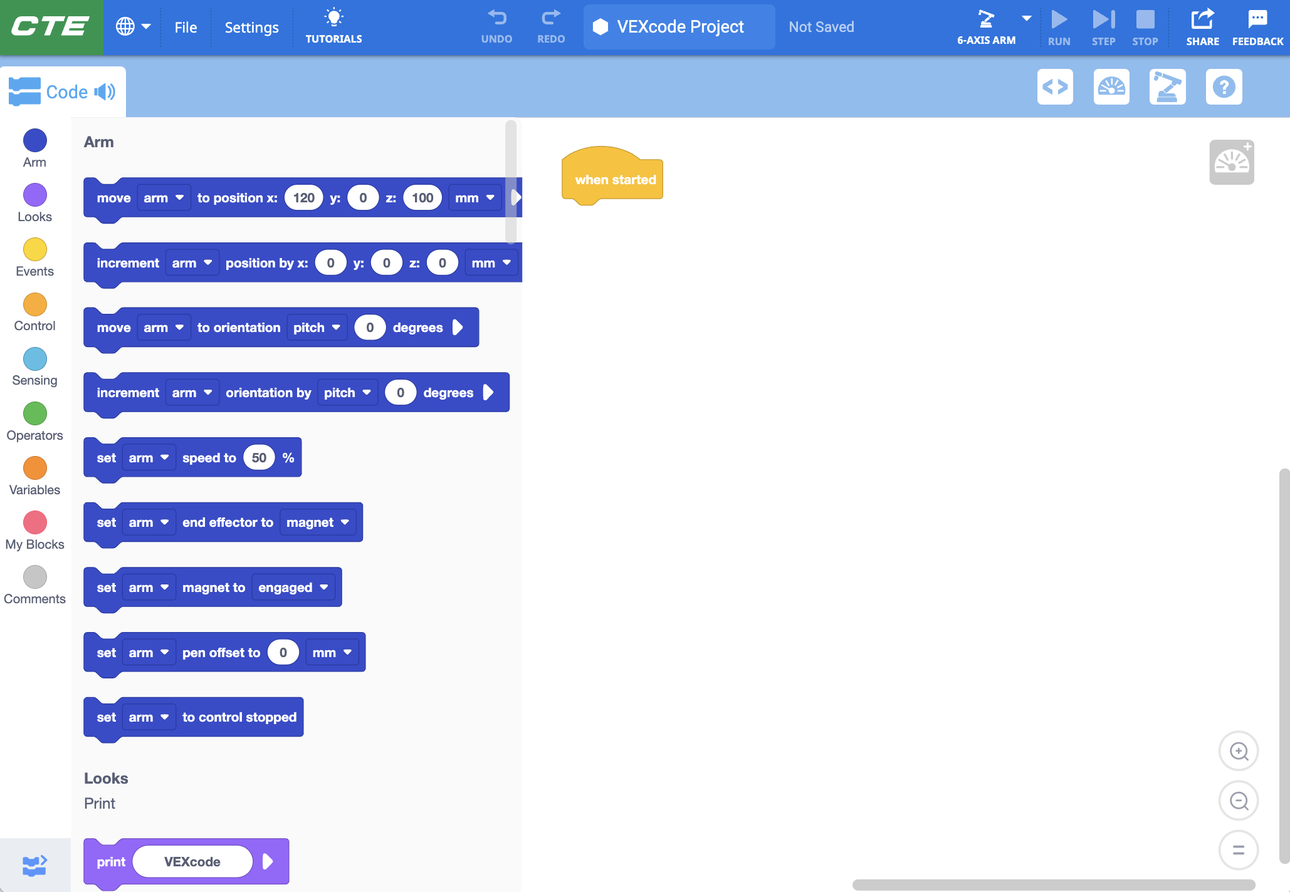Viewport: 1290px width, 892px height.
Task: Stop the running program
Action: (x=1146, y=26)
